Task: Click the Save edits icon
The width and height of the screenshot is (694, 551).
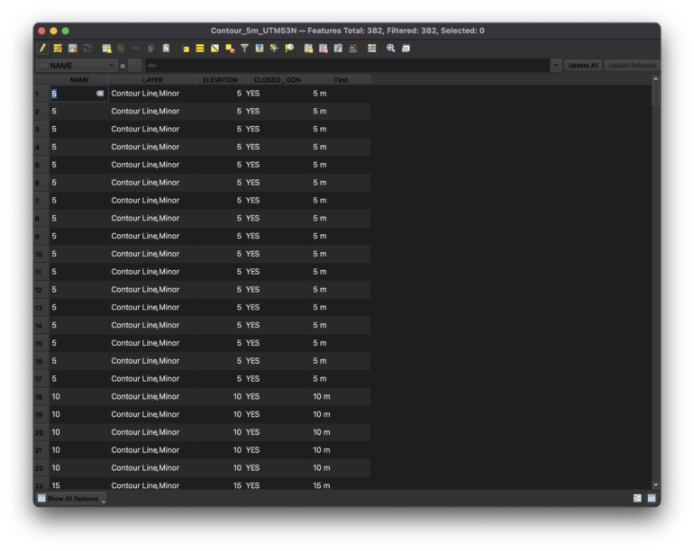Action: (x=72, y=48)
